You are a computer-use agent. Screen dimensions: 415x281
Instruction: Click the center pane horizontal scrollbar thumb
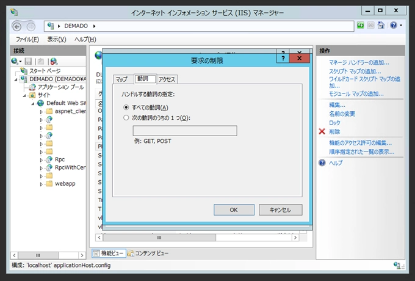[x=159, y=238]
